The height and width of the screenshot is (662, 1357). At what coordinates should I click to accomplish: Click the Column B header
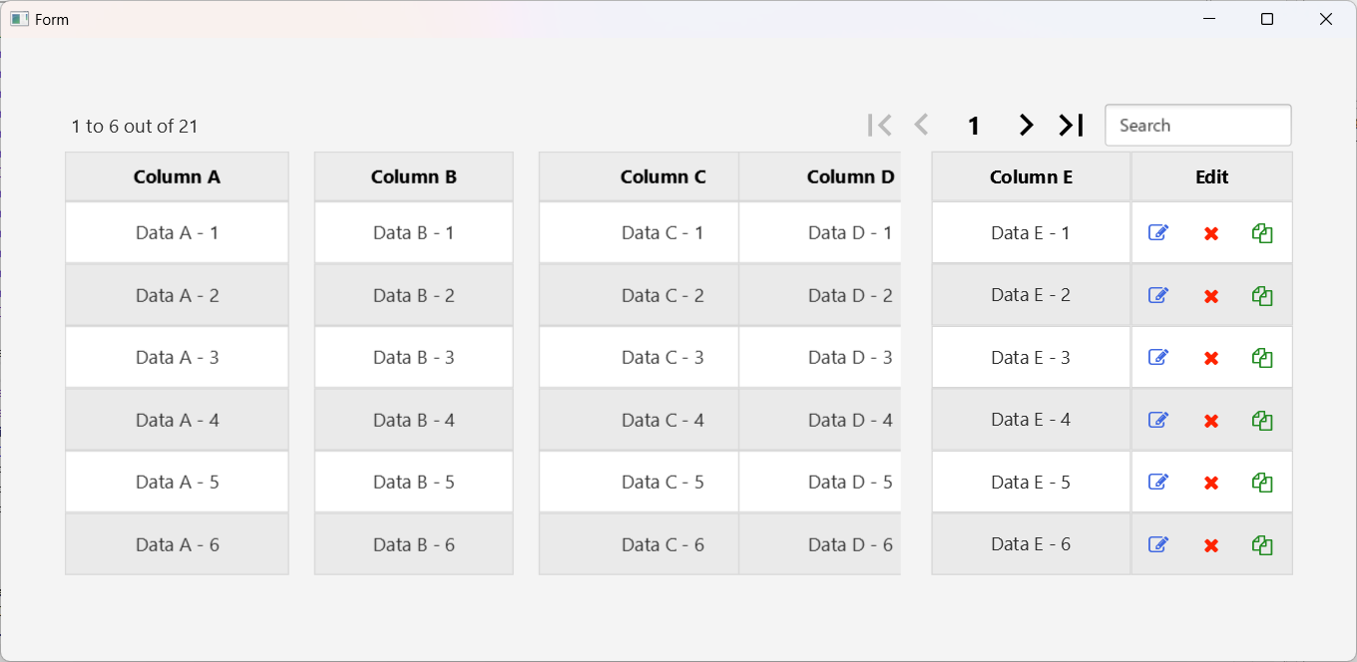coord(414,177)
